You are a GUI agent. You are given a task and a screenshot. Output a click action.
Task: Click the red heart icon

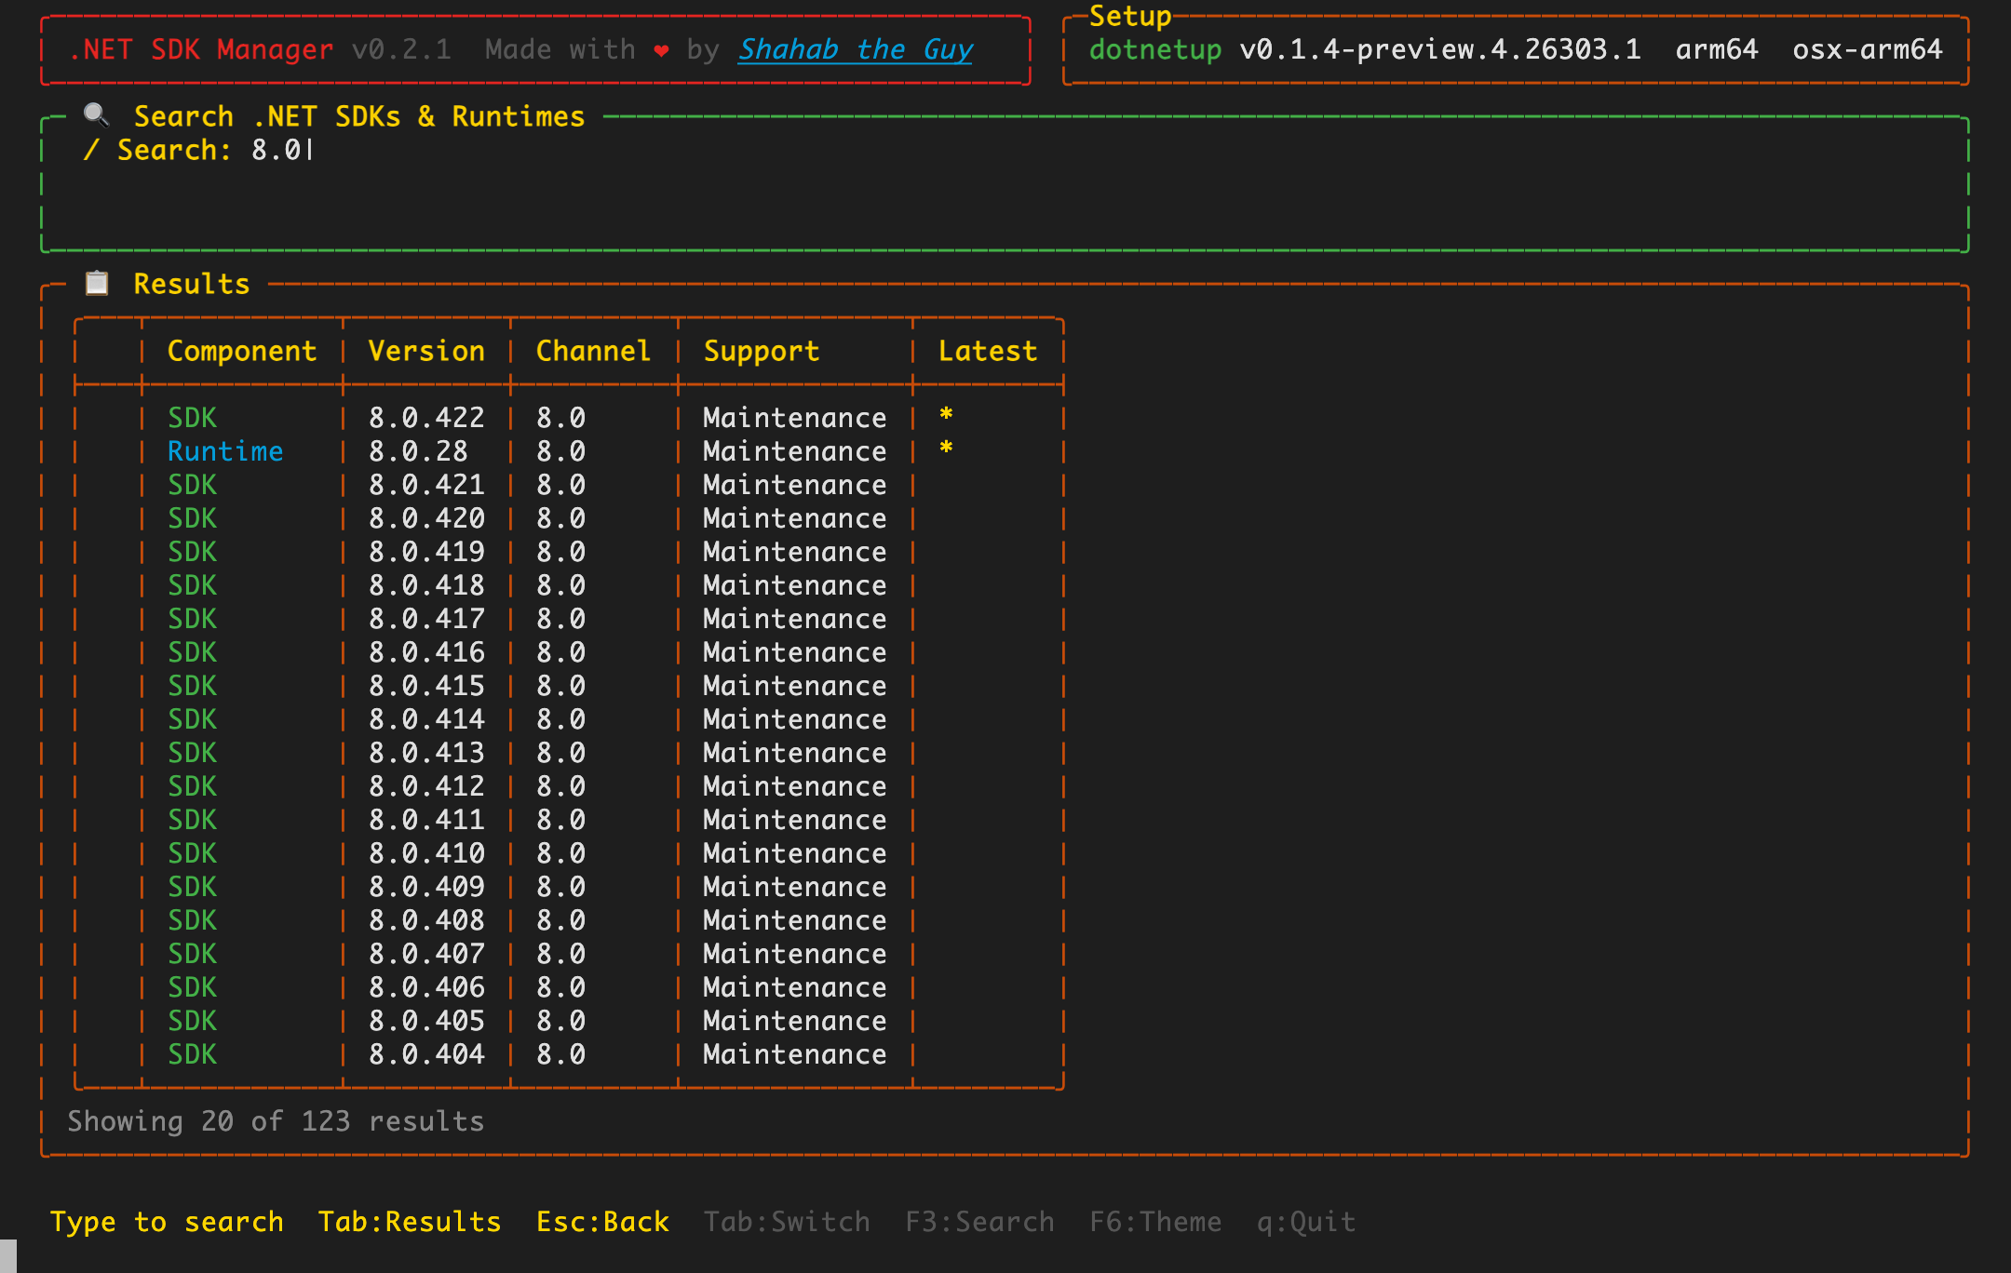click(661, 50)
